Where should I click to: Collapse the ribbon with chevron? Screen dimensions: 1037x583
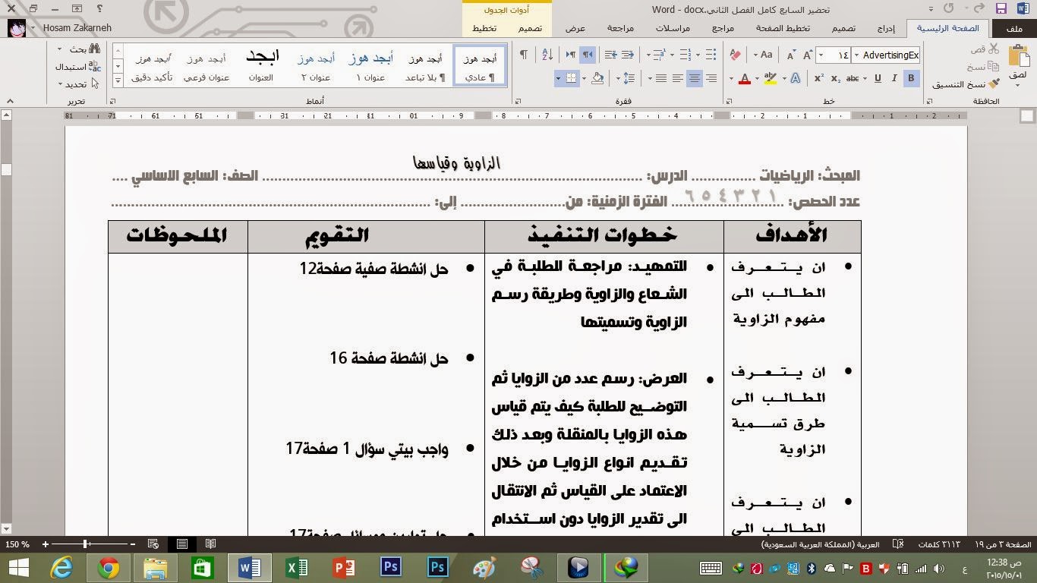point(10,100)
